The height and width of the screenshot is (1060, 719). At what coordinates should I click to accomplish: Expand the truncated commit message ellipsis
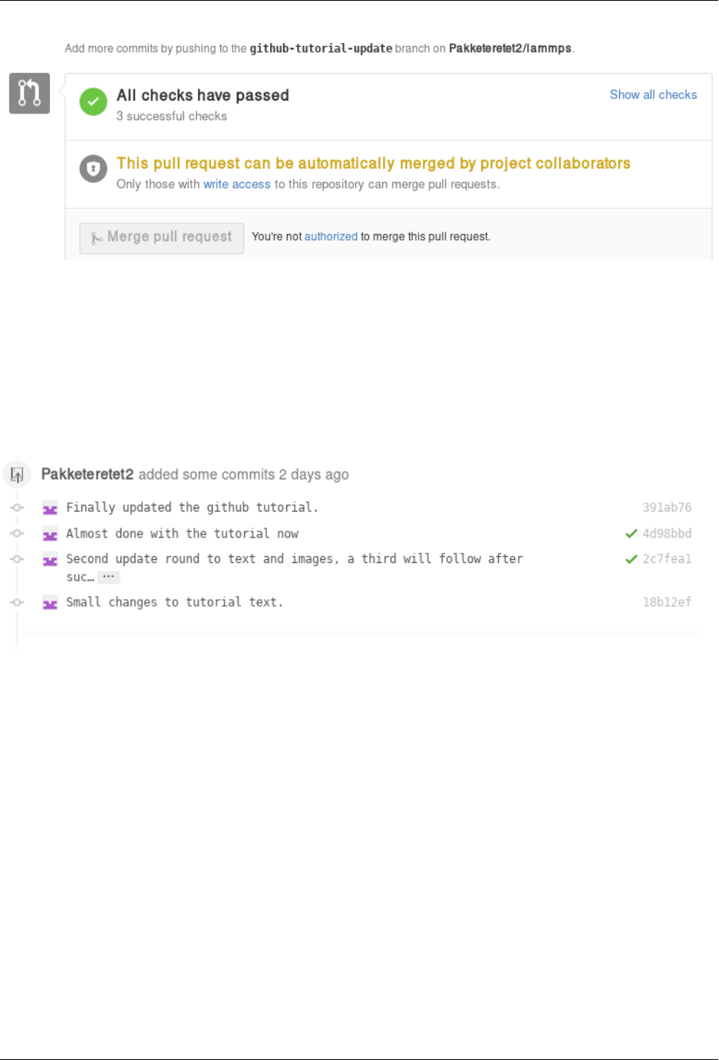[109, 577]
